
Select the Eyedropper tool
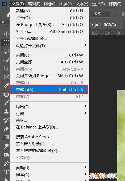click(x=6, y=86)
